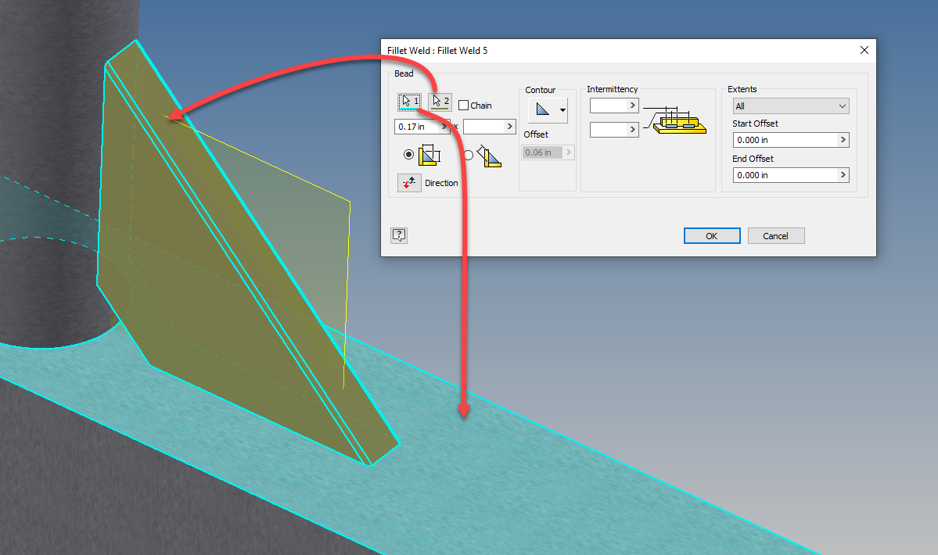
Task: Close the Fillet Weld 5 dialog
Action: coord(864,50)
